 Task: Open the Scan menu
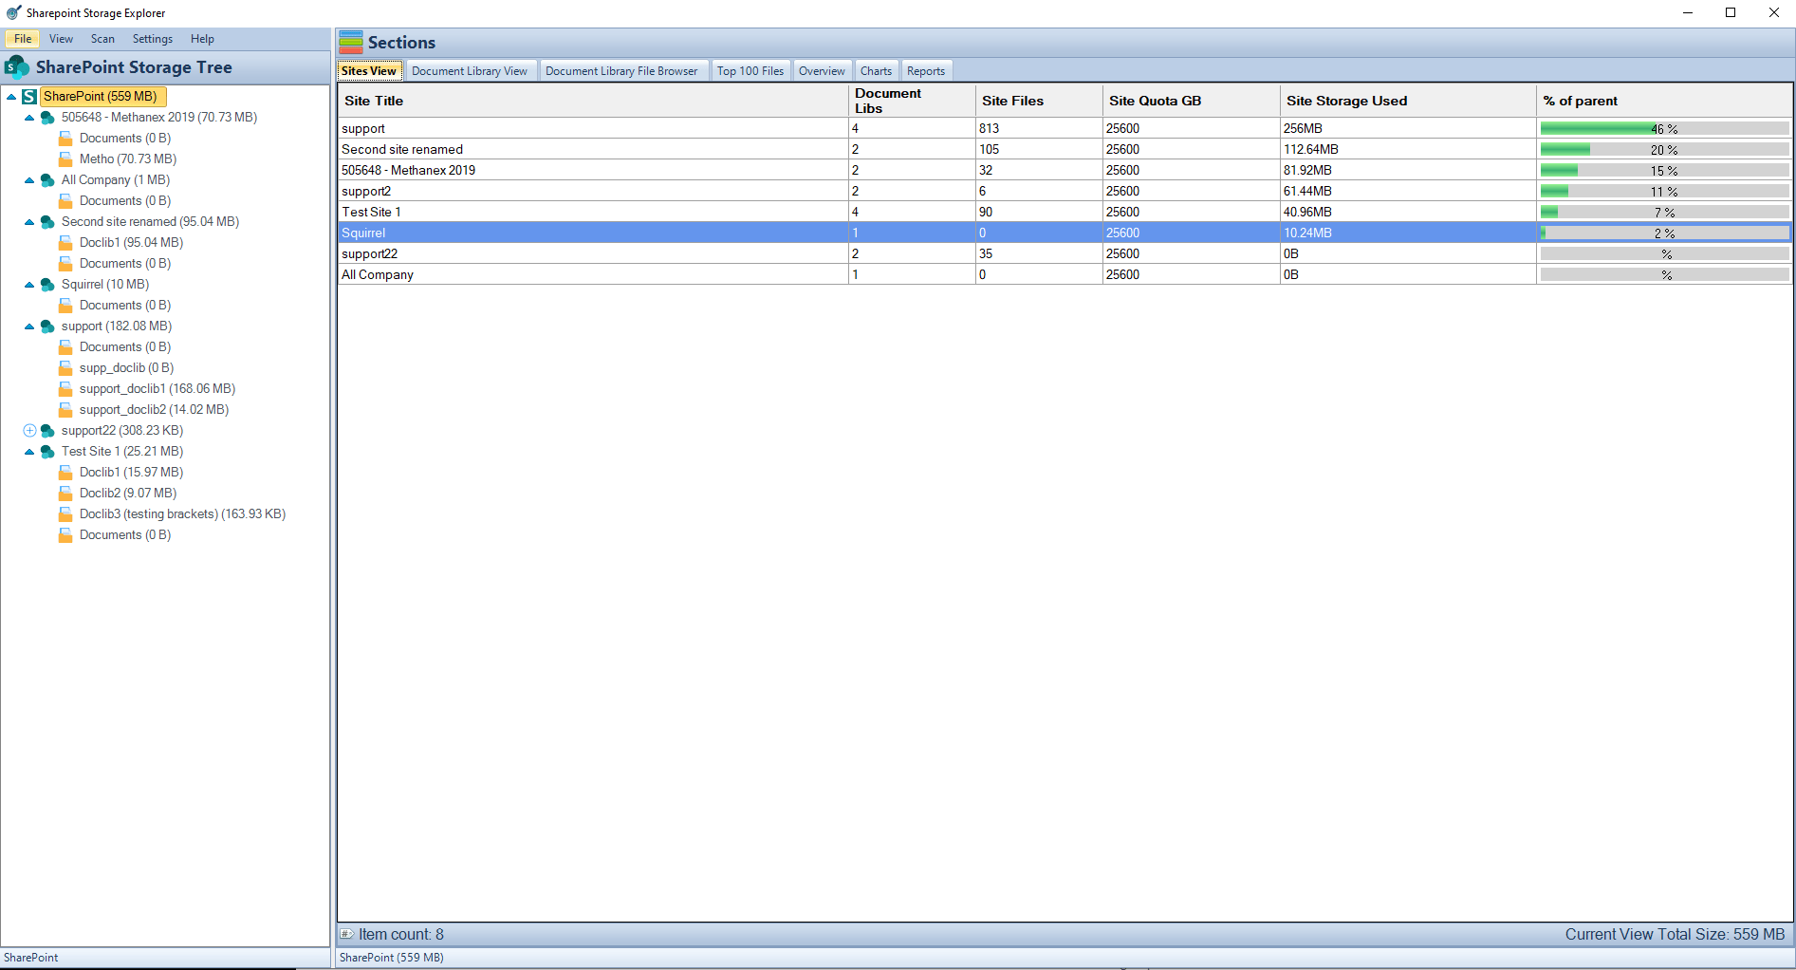point(102,39)
